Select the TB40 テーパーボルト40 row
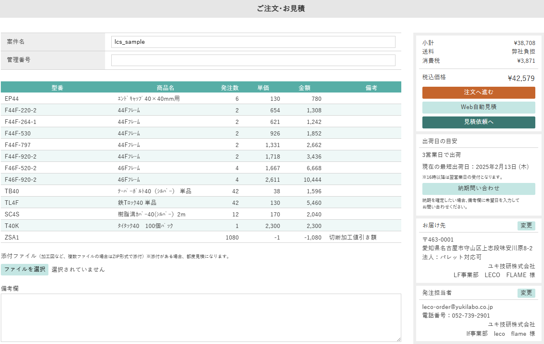The width and height of the screenshot is (544, 344). [x=201, y=191]
